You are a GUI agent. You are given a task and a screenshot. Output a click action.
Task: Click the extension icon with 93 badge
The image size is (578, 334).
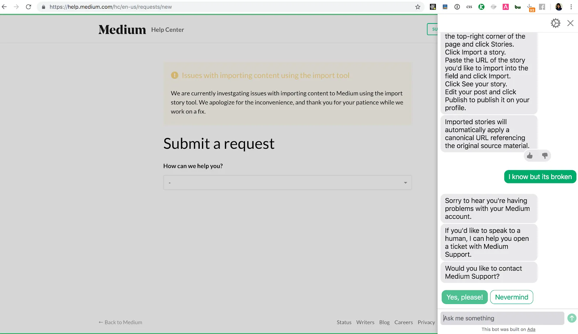point(530,8)
